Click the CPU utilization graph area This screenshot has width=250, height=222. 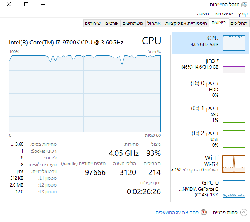click(85, 93)
